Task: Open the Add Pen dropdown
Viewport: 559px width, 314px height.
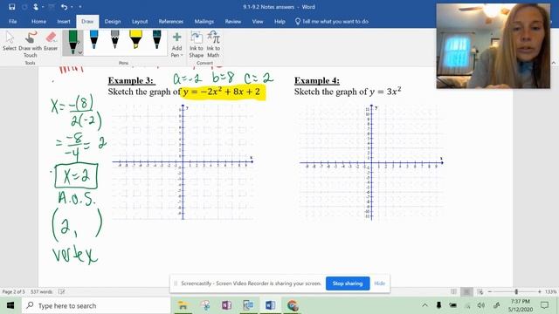Action: 176,44
